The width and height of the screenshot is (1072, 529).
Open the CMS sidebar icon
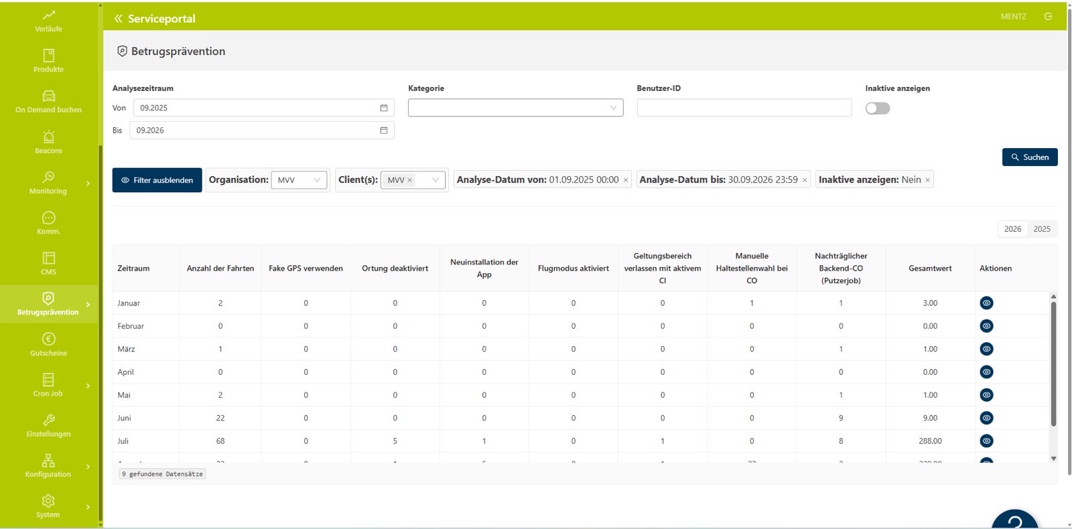[x=48, y=258]
